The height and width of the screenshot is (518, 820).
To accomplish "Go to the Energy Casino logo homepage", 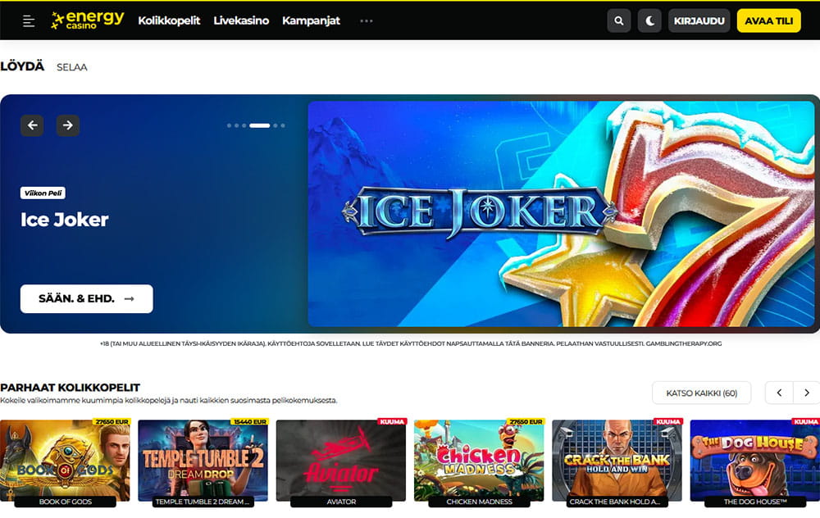I will [88, 20].
